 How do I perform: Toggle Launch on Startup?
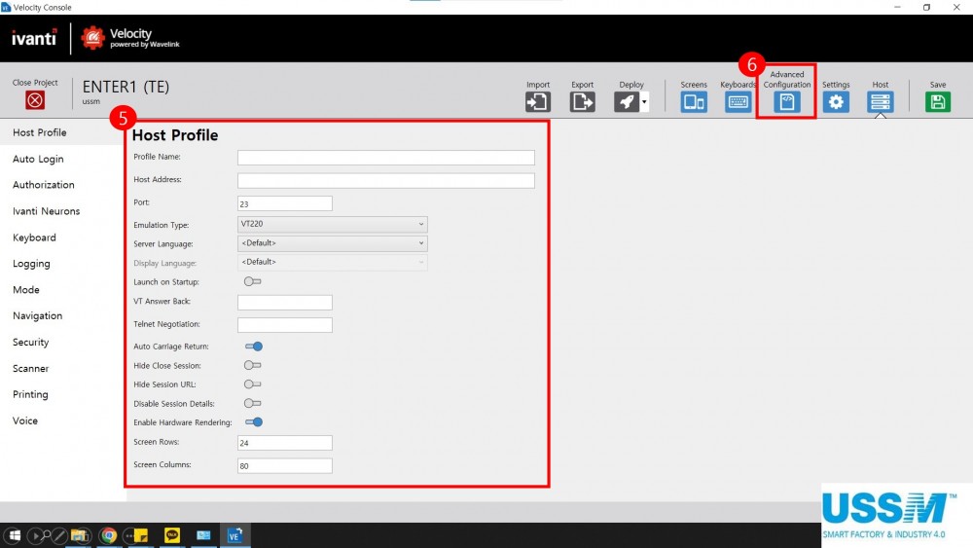pos(253,281)
